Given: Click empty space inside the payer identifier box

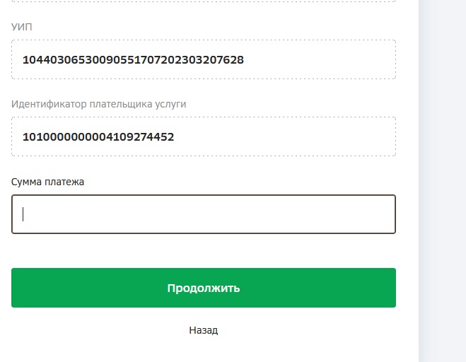Looking at the screenshot, I should (284, 136).
